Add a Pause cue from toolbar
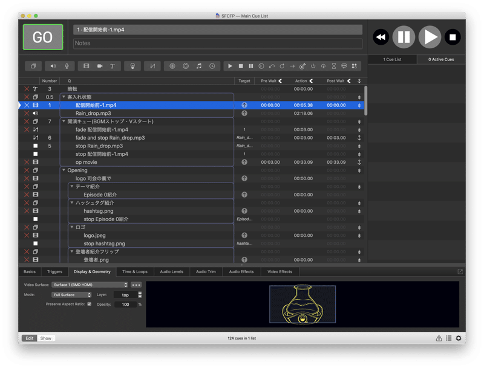 [251, 66]
